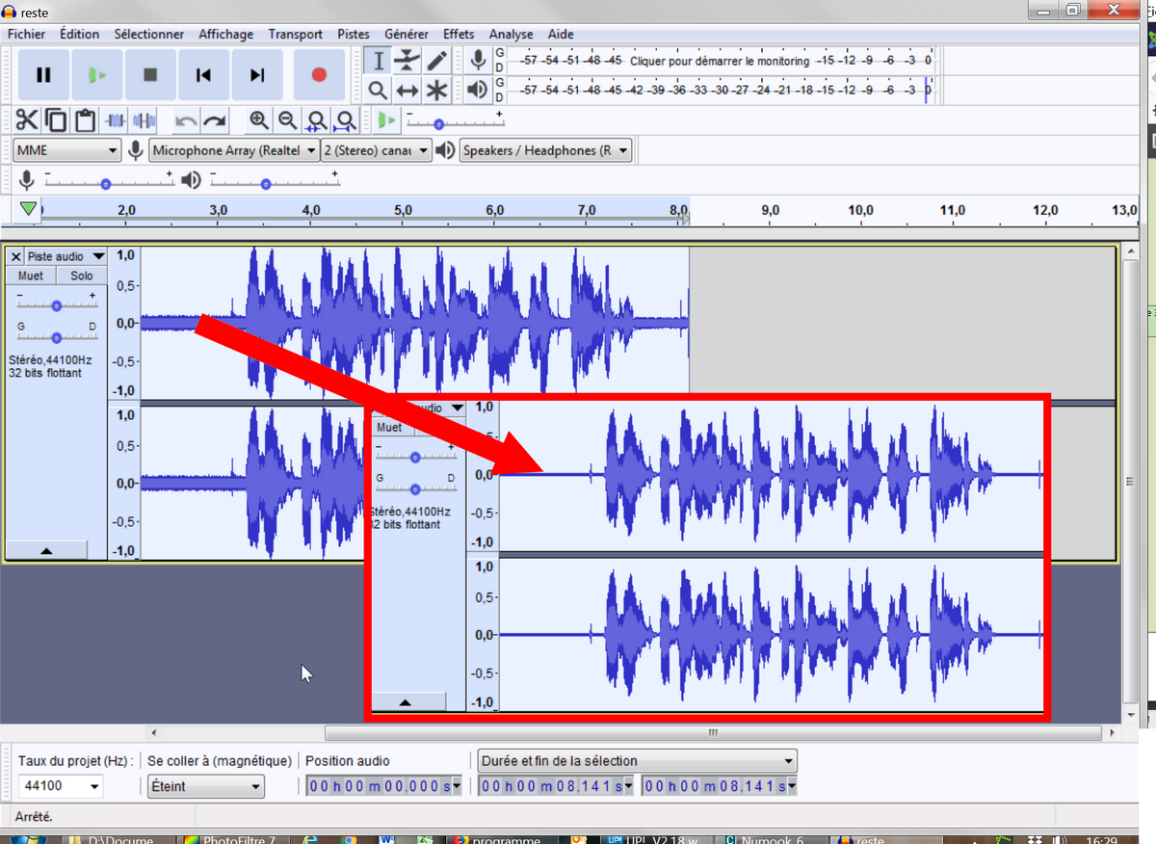Select the Zoom tool magnifier
Screen dimensions: 1156x844
click(x=378, y=91)
